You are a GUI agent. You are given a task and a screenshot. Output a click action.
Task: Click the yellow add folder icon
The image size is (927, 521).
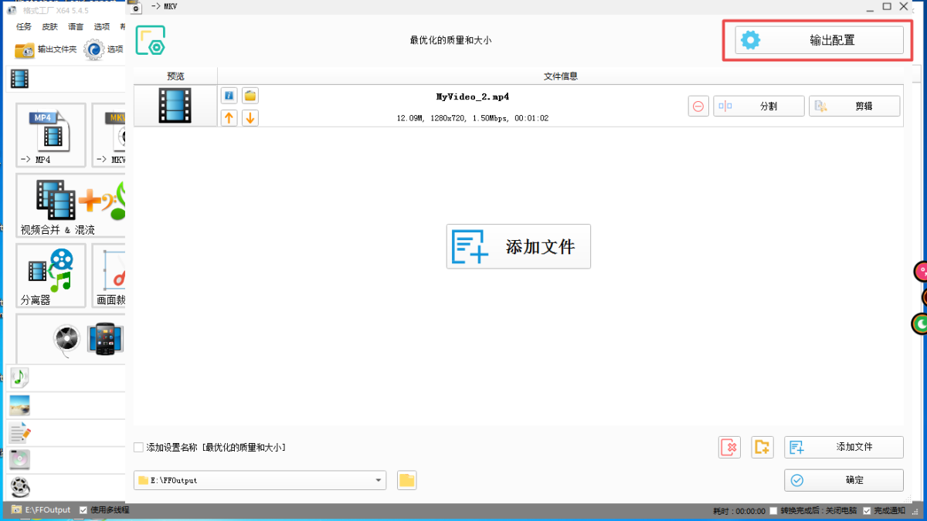(x=762, y=447)
